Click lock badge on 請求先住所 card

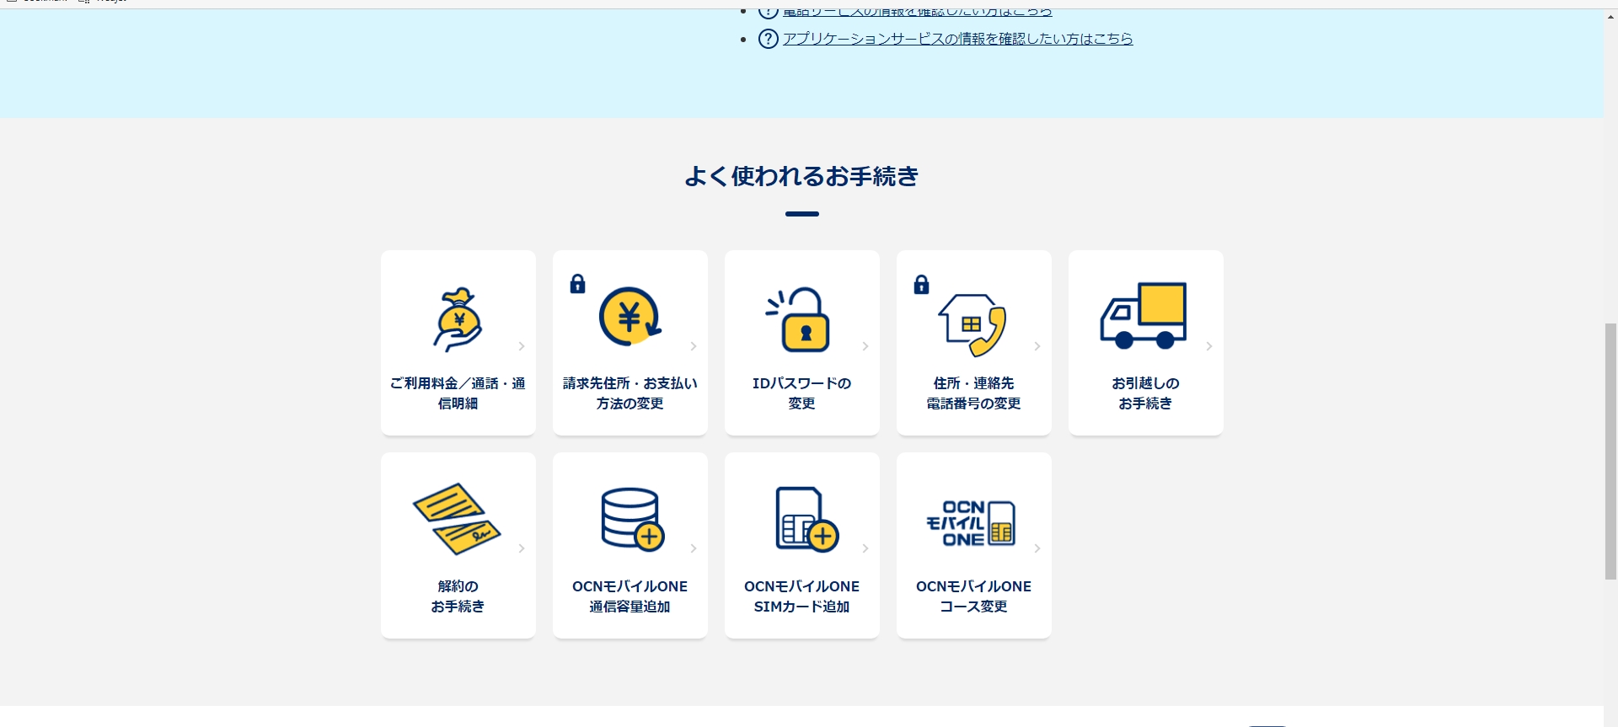point(577,284)
